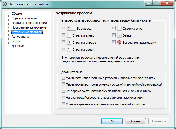Click the Delete key icon
The height and width of the screenshot is (129, 176).
coord(119,35)
